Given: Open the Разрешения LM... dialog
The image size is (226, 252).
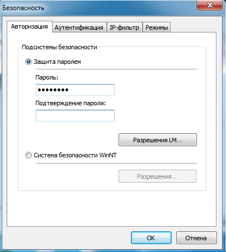Looking at the screenshot, I should [x=158, y=140].
